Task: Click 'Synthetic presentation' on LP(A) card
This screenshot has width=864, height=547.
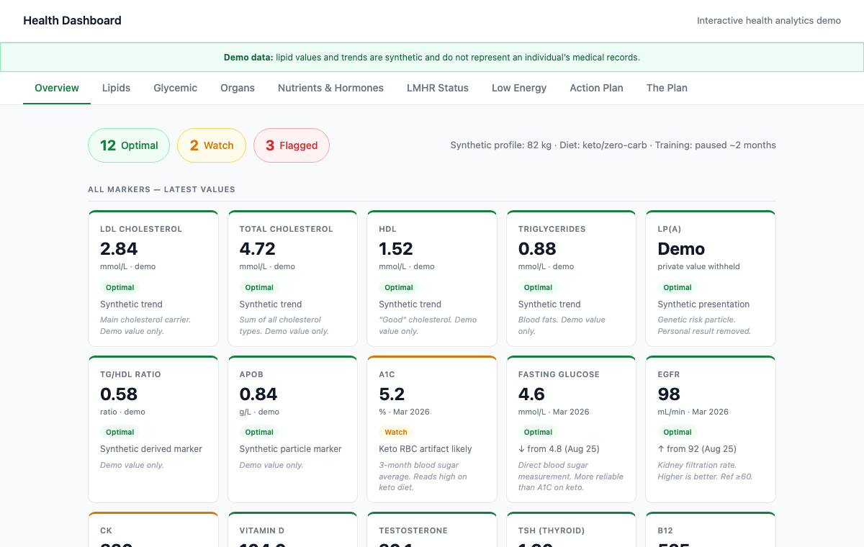Action: coord(703,304)
